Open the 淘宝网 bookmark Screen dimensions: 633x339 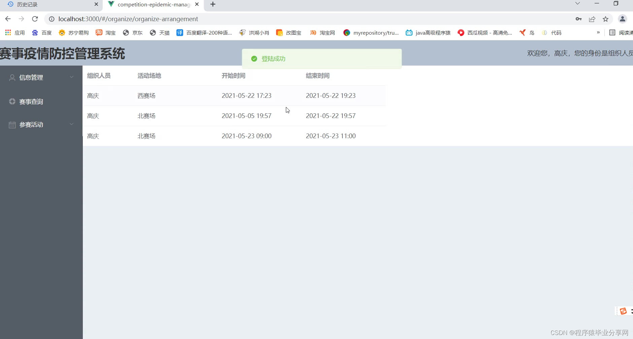[322, 33]
